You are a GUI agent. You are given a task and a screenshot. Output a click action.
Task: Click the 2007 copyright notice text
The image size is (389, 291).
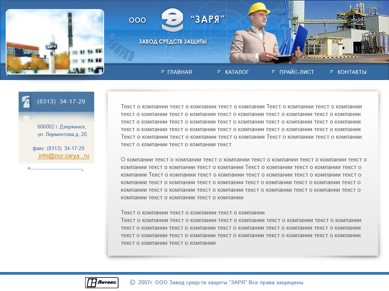pyautogui.click(x=220, y=283)
